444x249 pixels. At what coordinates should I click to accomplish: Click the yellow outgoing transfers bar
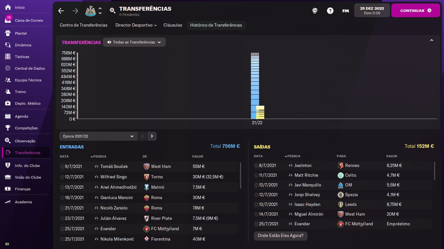pyautogui.click(x=260, y=112)
